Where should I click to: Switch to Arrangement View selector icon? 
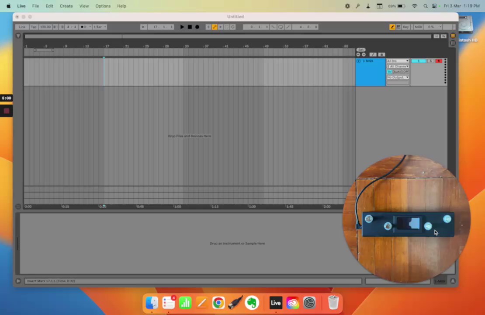pyautogui.click(x=453, y=36)
